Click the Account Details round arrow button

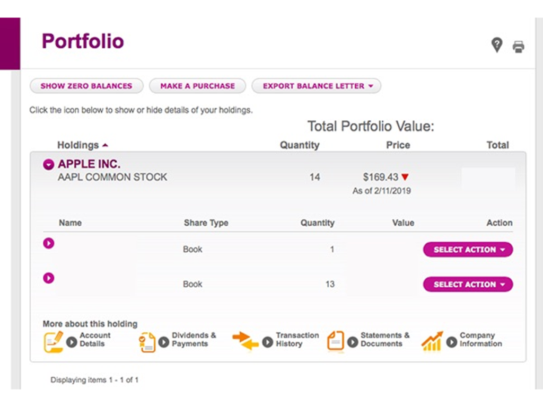(72, 342)
